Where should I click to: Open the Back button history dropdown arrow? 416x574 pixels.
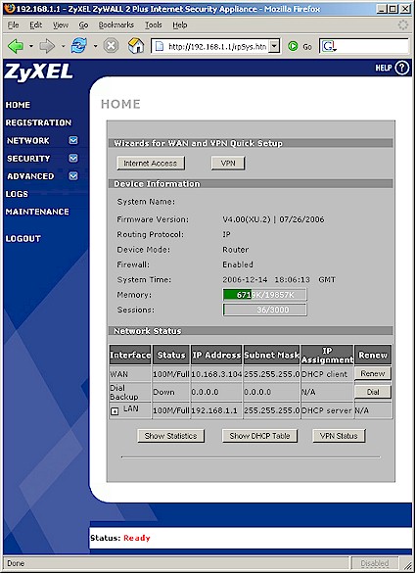31,46
